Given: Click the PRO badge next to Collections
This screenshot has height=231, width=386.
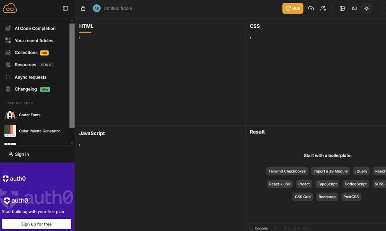Looking at the screenshot, I should coord(44,53).
